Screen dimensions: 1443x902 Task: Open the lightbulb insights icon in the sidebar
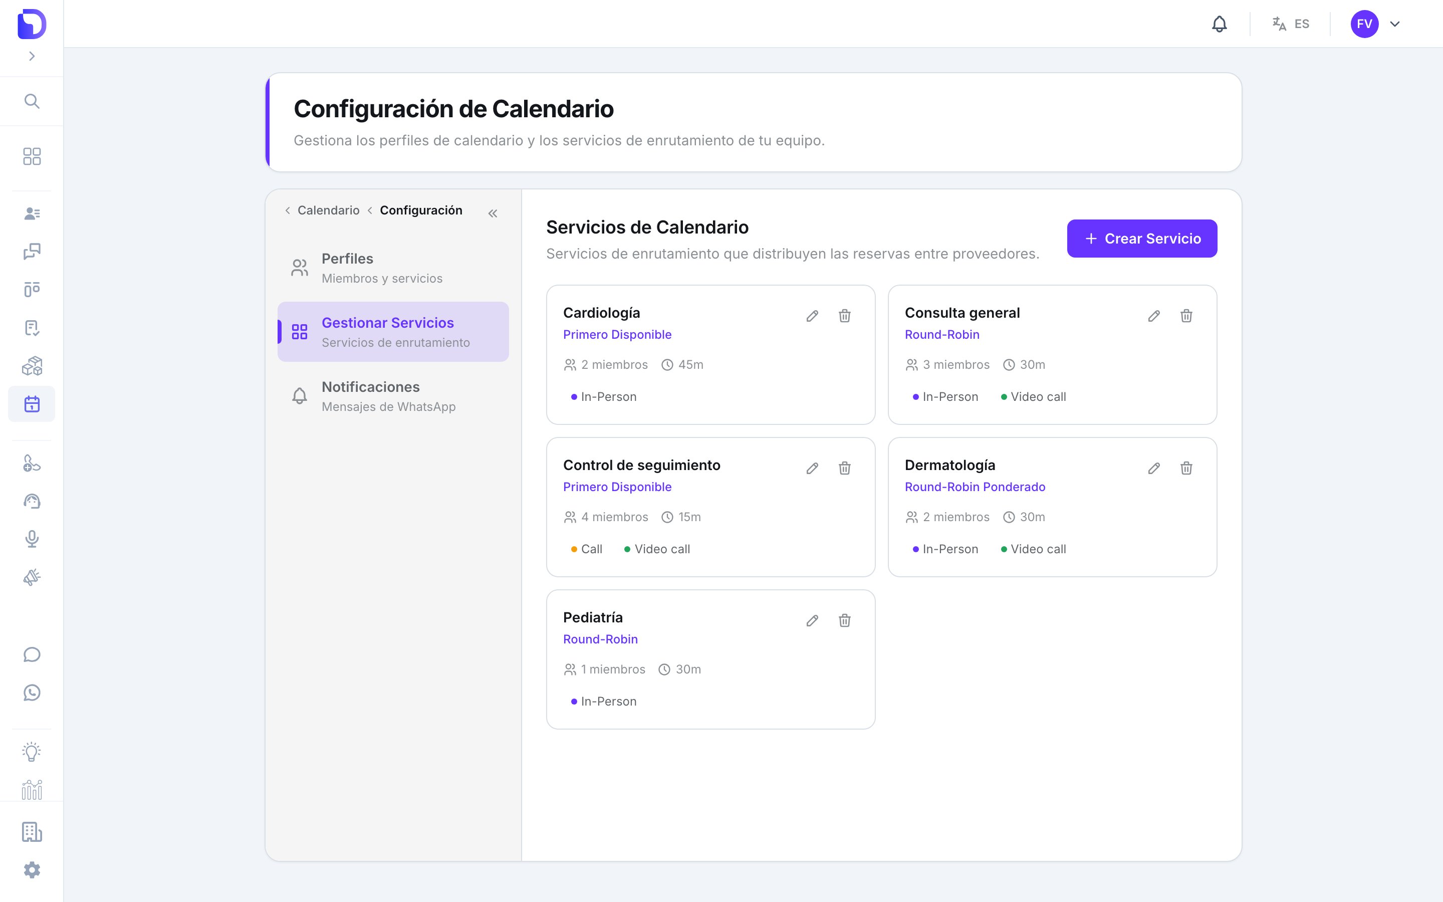(x=32, y=752)
